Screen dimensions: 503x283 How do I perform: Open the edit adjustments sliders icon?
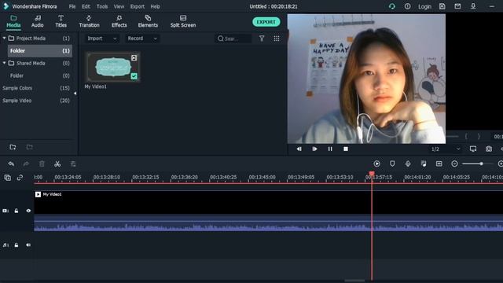pos(73,164)
